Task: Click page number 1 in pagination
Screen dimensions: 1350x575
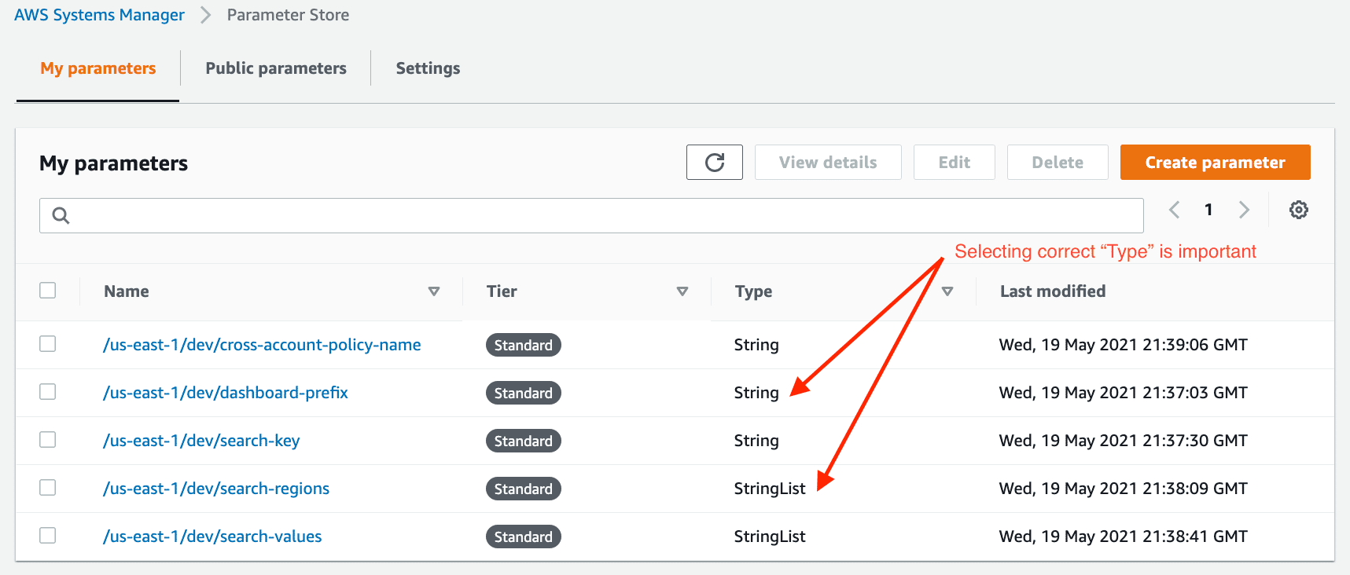Action: click(x=1208, y=210)
